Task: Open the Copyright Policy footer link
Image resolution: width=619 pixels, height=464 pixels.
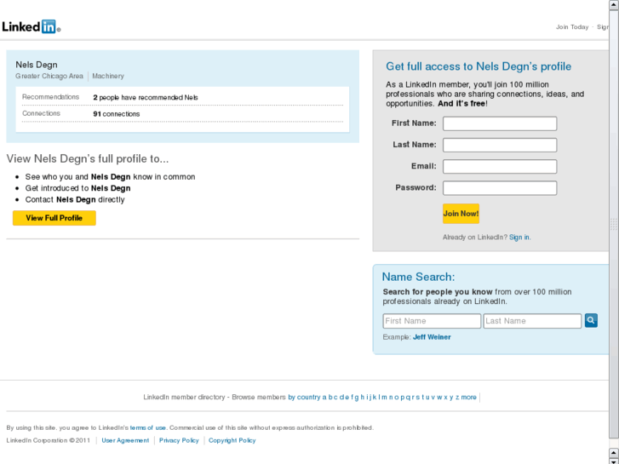Action: tap(232, 440)
